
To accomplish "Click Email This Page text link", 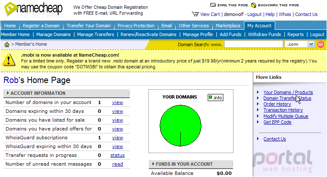I will tap(233, 5).
